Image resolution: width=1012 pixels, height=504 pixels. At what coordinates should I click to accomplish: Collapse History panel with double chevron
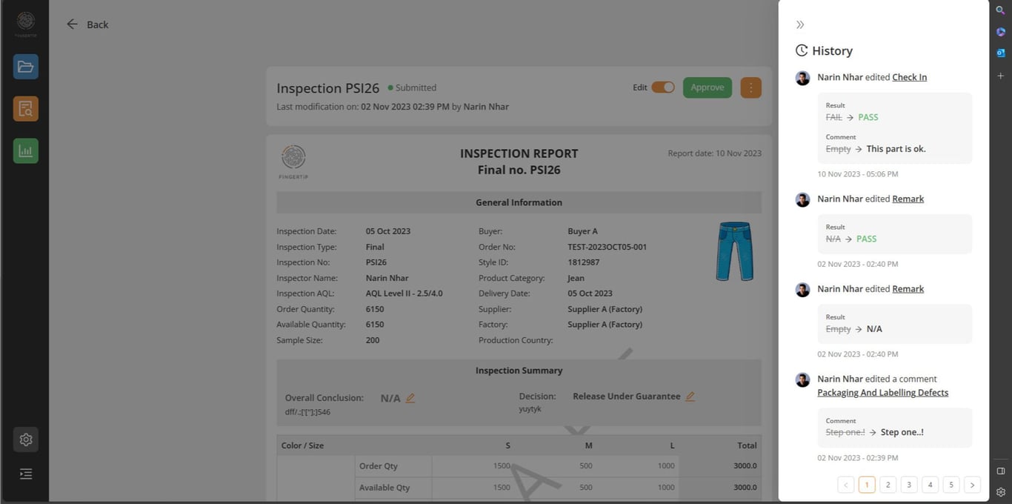[800, 25]
